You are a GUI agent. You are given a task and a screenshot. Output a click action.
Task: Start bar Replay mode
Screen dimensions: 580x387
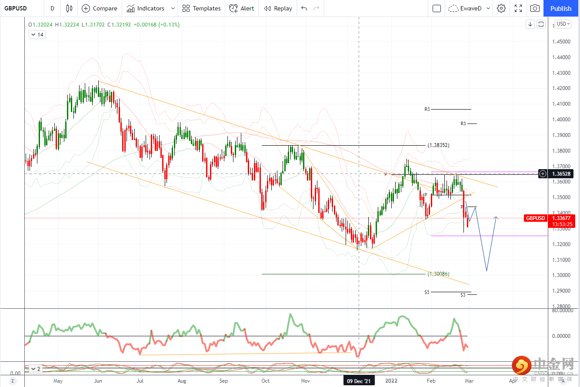click(x=278, y=8)
